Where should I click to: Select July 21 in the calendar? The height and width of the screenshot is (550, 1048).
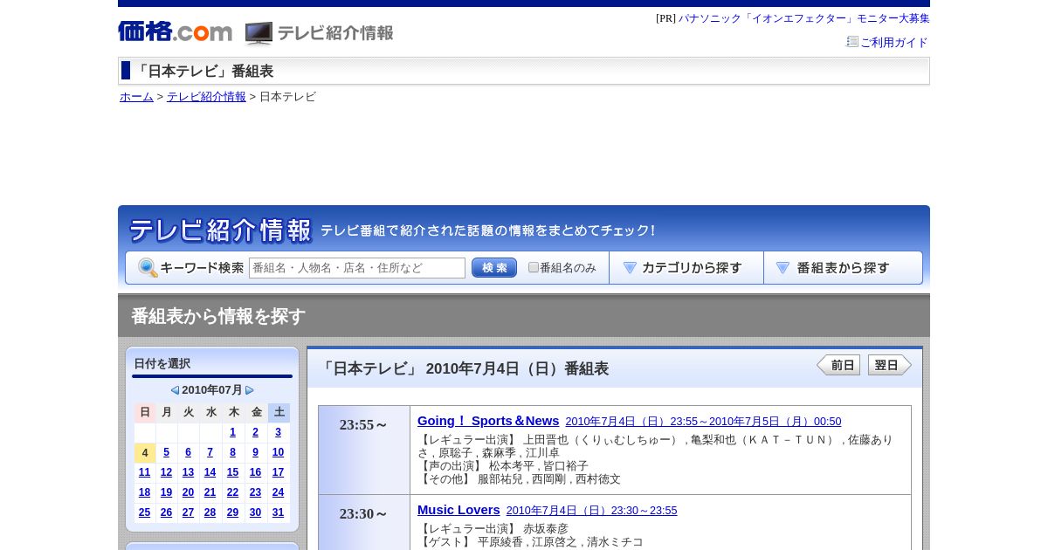210,492
